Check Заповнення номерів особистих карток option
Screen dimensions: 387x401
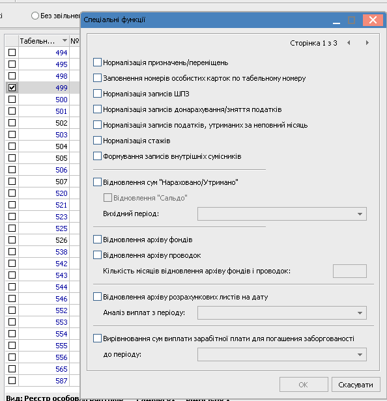97,77
